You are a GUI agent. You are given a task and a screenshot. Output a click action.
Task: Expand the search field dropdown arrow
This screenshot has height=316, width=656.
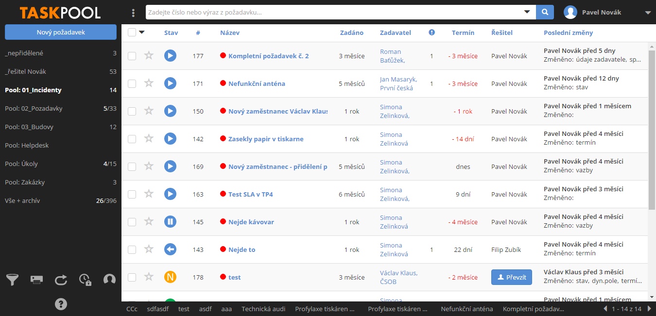(527, 12)
